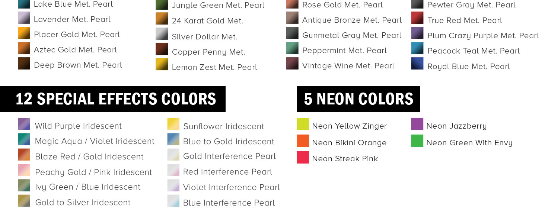Click the 5 Neon Colors heading
This screenshot has width=545, height=223.
coord(358,99)
